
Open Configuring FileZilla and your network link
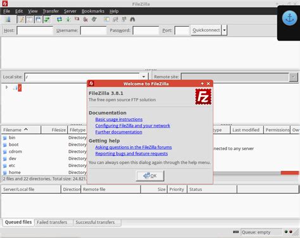pyautogui.click(x=132, y=125)
